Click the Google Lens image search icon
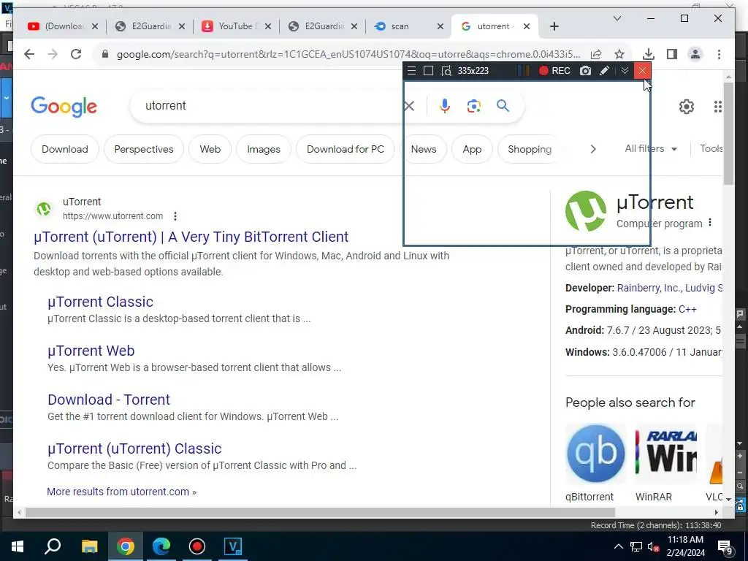748x561 pixels. [473, 106]
